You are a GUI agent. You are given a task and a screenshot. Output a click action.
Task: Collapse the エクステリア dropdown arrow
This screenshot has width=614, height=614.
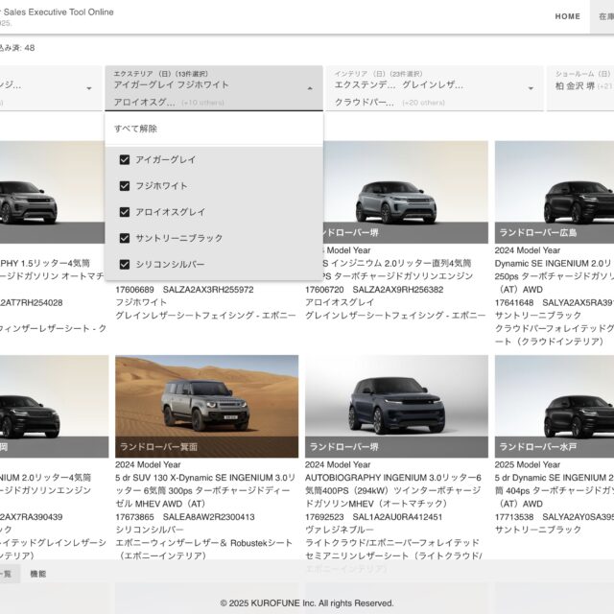[x=310, y=88]
